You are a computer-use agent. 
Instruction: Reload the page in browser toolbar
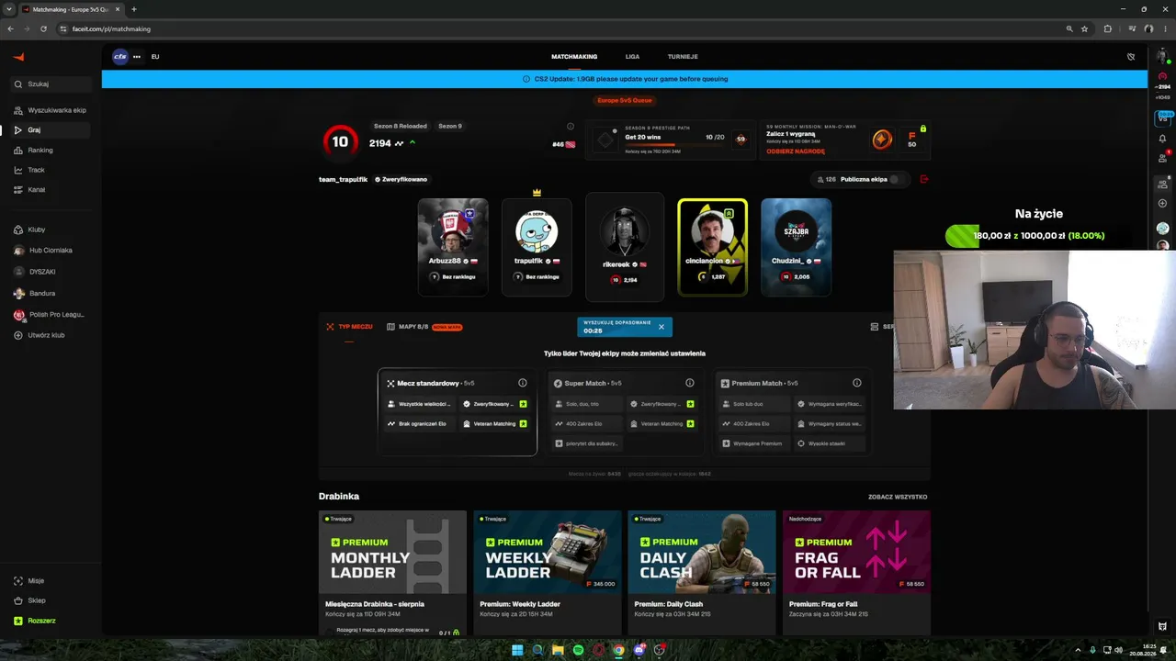point(43,28)
